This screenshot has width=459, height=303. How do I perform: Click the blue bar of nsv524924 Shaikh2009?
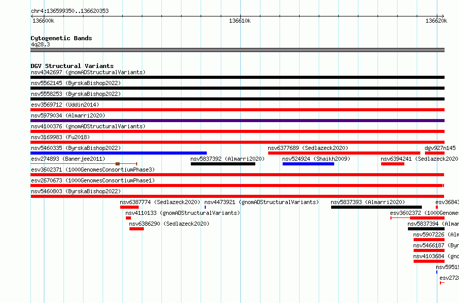(308, 164)
